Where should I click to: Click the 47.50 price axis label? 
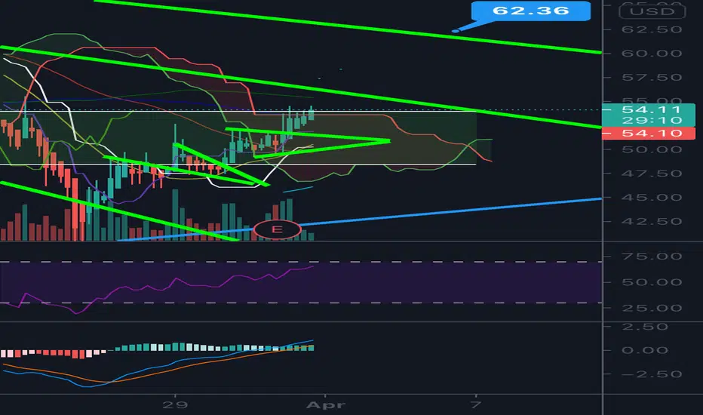point(652,174)
